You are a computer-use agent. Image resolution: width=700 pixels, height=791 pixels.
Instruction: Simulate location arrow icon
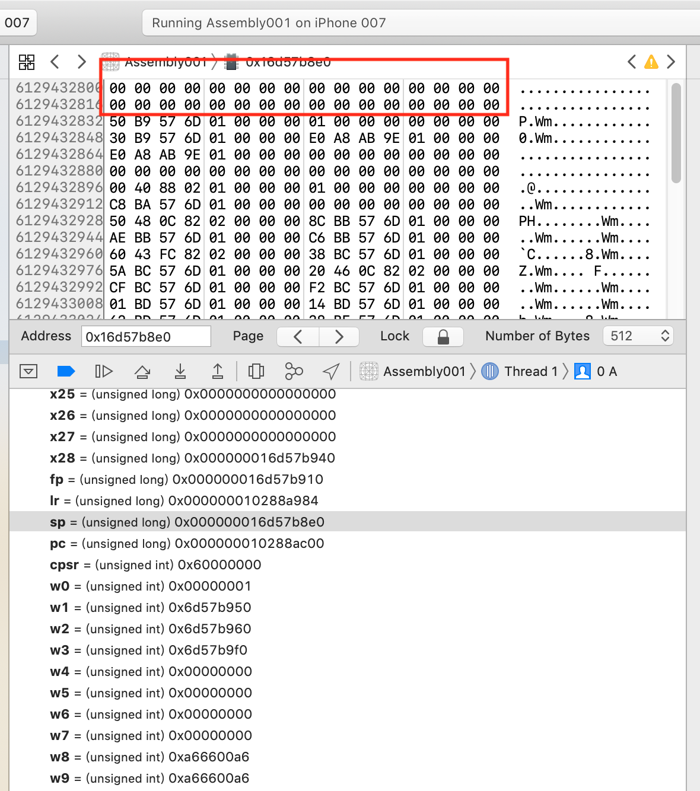pos(331,371)
